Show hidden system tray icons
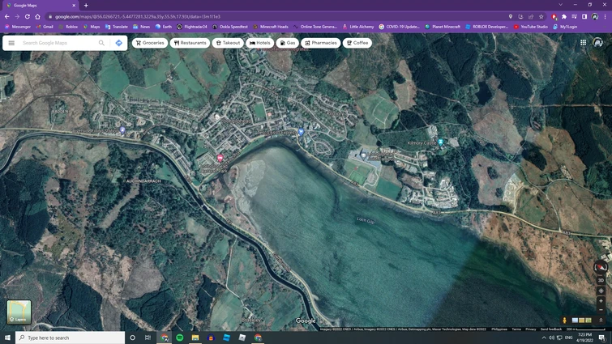 [x=543, y=338]
